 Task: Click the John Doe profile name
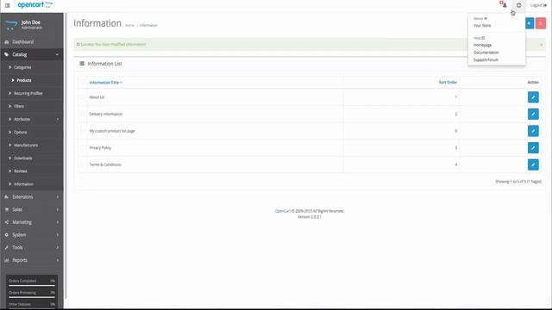click(31, 22)
